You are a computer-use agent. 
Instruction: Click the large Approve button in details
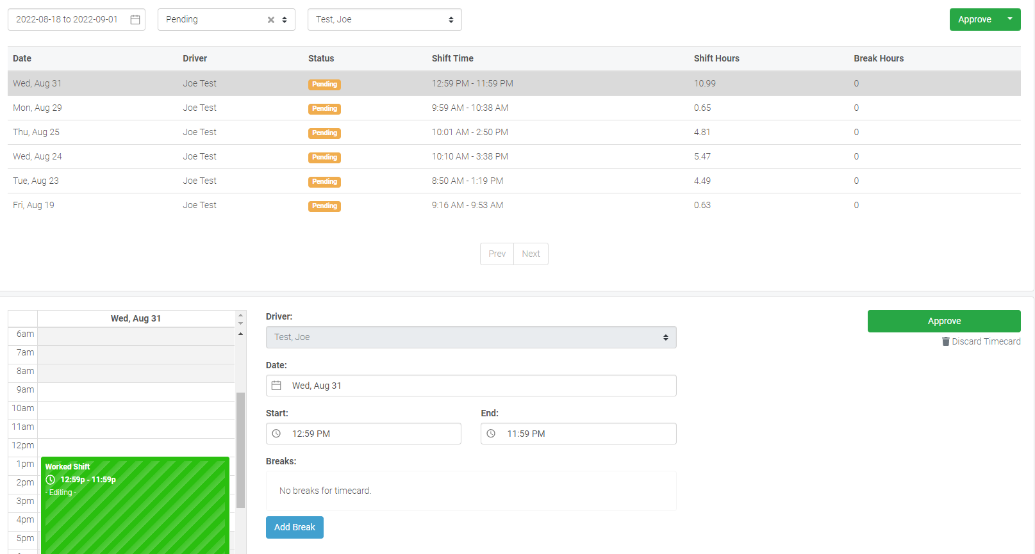[944, 322]
